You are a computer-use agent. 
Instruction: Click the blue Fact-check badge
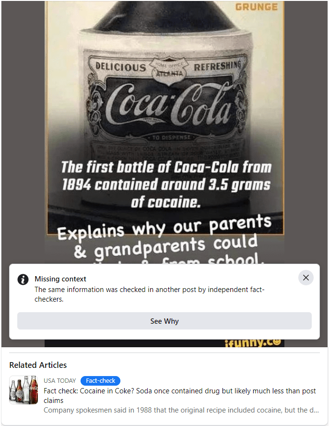click(100, 381)
